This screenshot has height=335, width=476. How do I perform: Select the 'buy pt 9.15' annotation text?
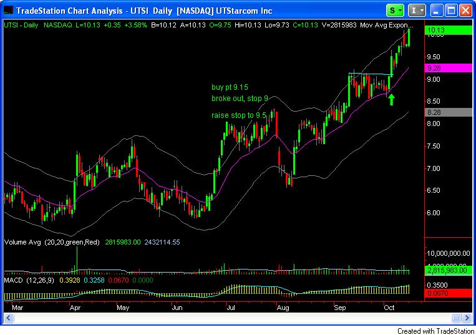click(x=230, y=87)
